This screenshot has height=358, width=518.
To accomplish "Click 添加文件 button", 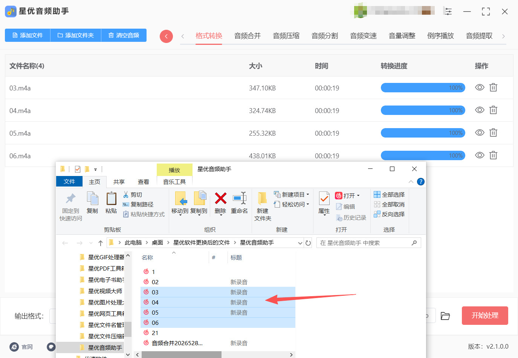I will 28,35.
